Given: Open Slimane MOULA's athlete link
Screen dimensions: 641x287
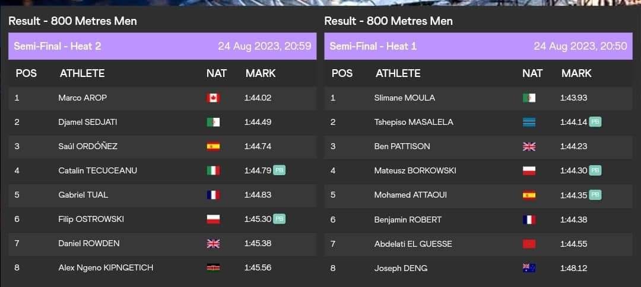Looking at the screenshot, I should tap(404, 98).
